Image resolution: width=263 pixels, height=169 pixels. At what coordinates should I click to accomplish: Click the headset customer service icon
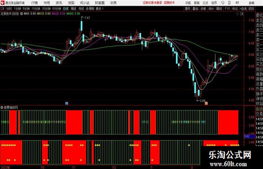point(223,3)
